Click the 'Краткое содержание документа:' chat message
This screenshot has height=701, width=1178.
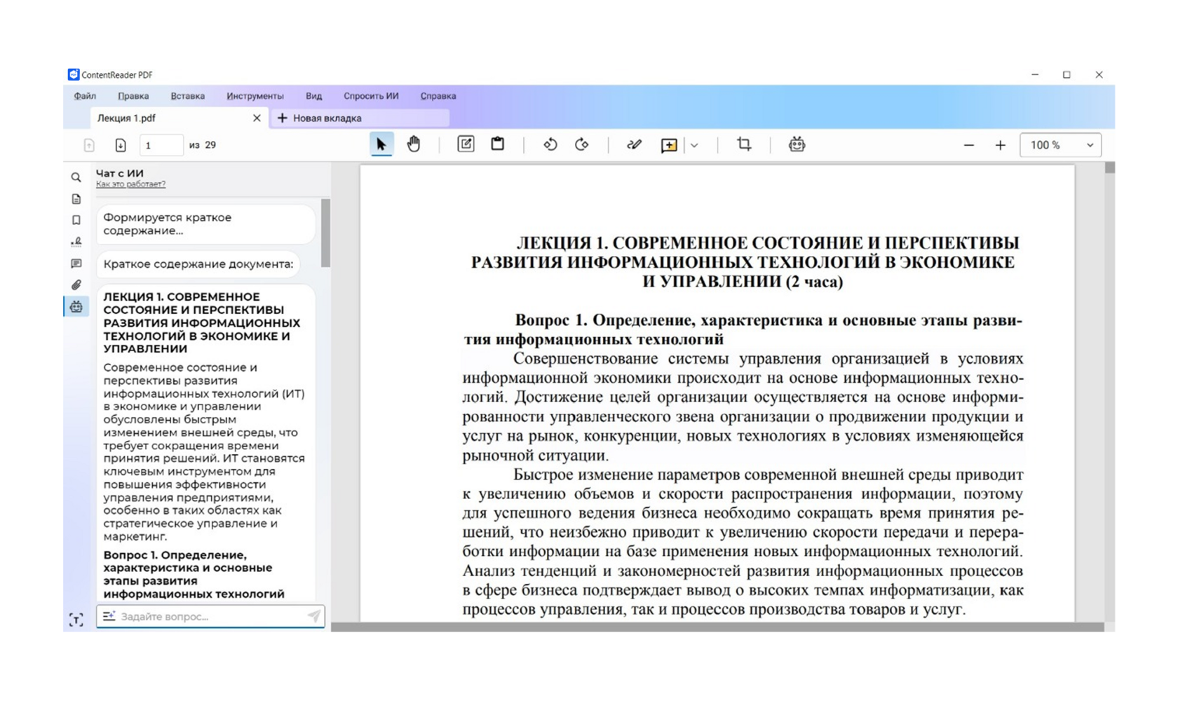click(x=198, y=264)
